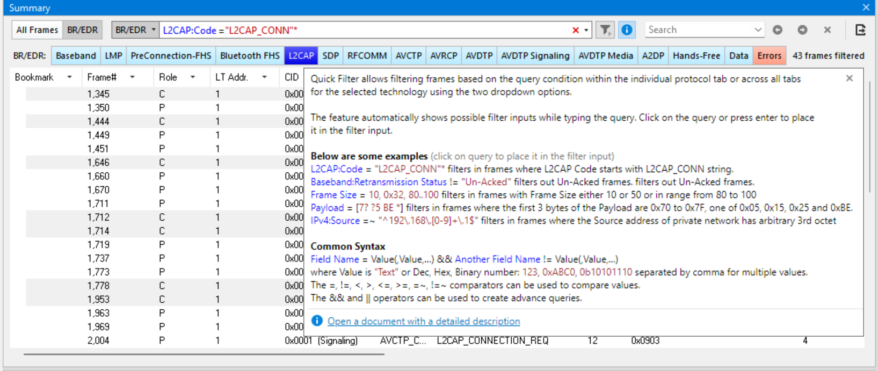Click the export icon at top right
Screen dimensions: 878x371
pos(860,30)
